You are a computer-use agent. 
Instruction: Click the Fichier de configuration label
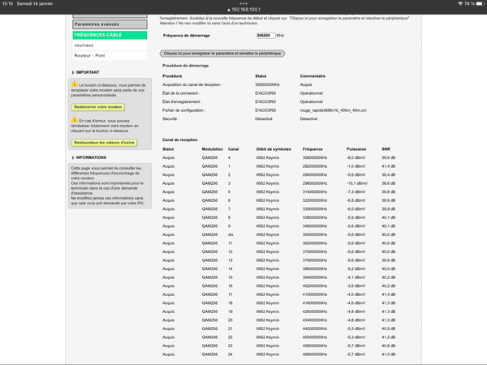point(184,110)
